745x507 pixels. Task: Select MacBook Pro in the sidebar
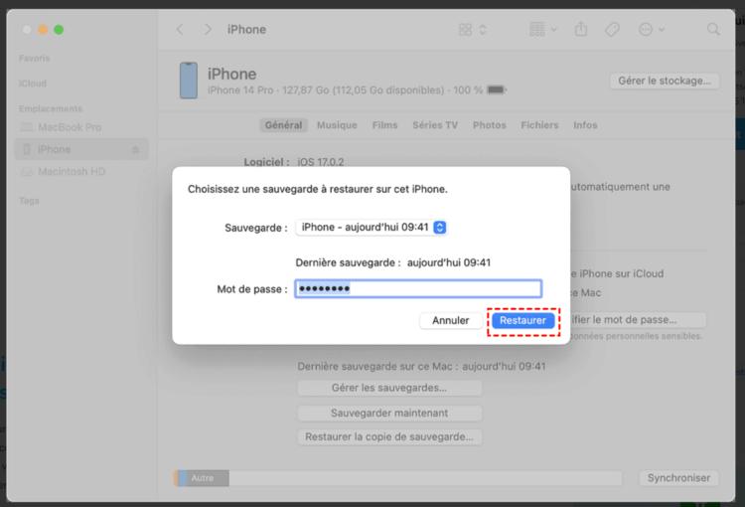(x=70, y=128)
